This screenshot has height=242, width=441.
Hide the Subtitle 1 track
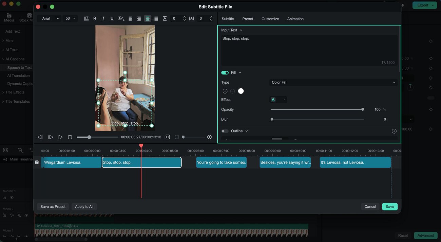(x=12, y=197)
